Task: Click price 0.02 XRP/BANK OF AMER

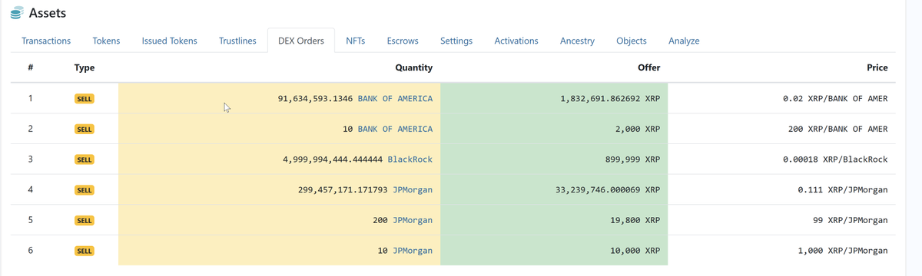Action: click(x=835, y=99)
